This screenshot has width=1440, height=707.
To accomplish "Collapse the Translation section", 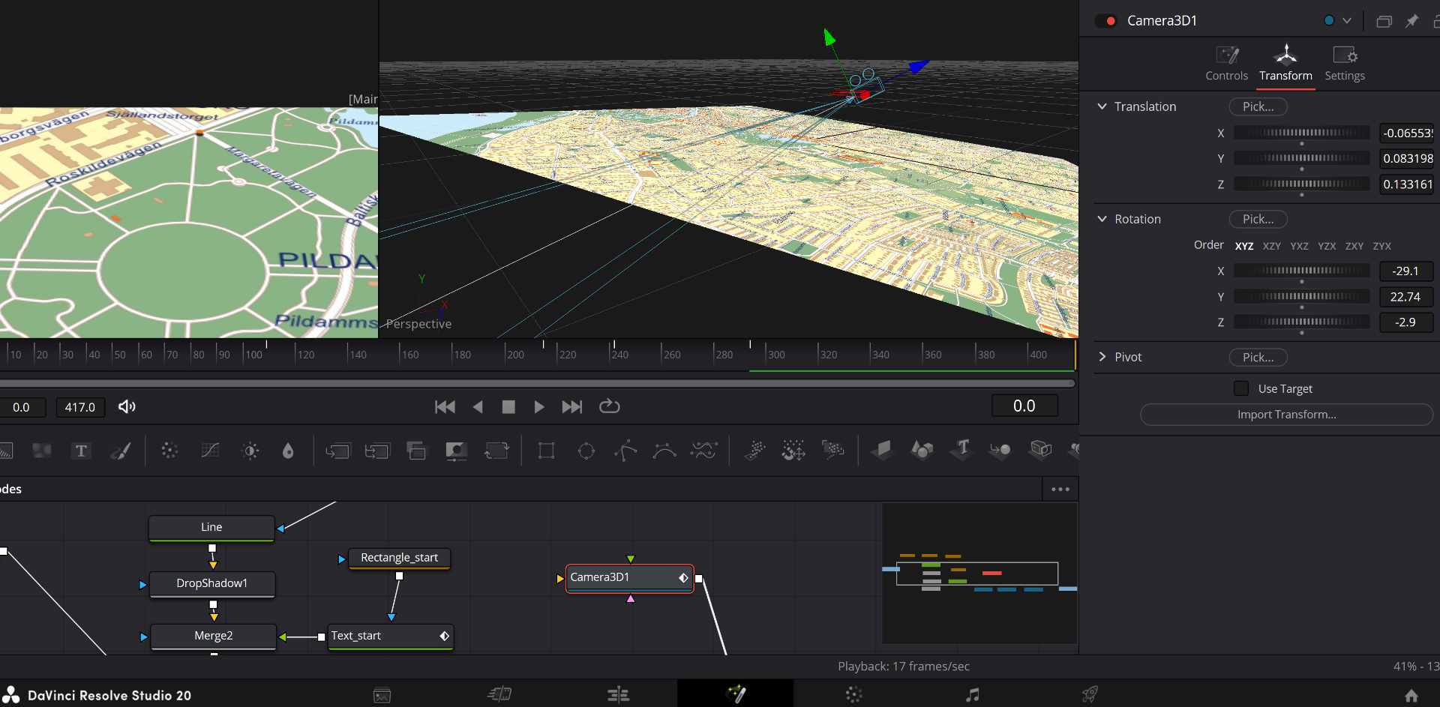I will (x=1102, y=106).
